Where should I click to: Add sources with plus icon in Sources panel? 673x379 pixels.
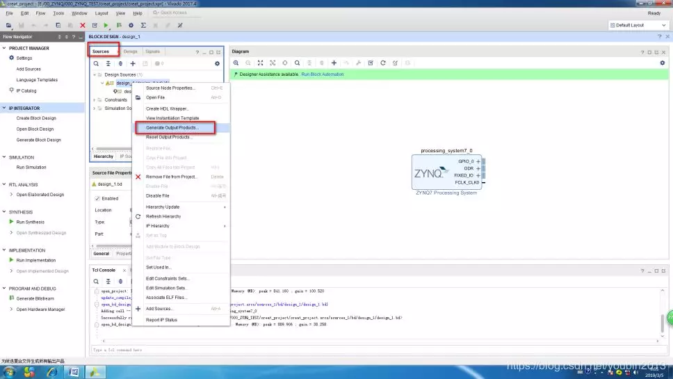133,63
